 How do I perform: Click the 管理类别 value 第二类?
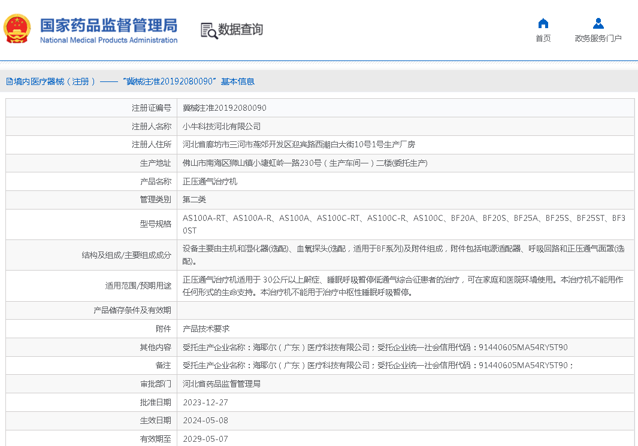click(194, 199)
